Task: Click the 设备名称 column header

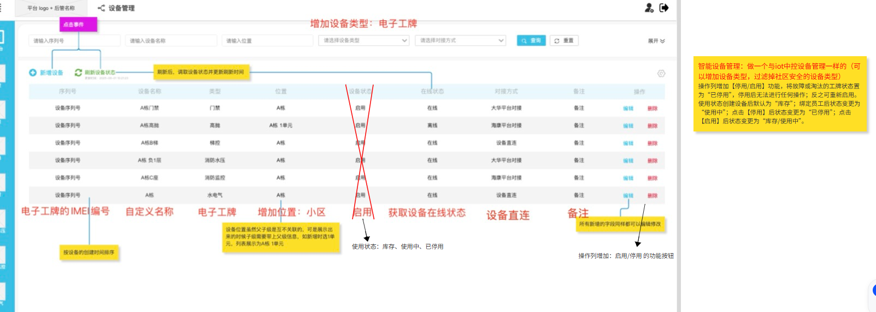Action: 150,91
